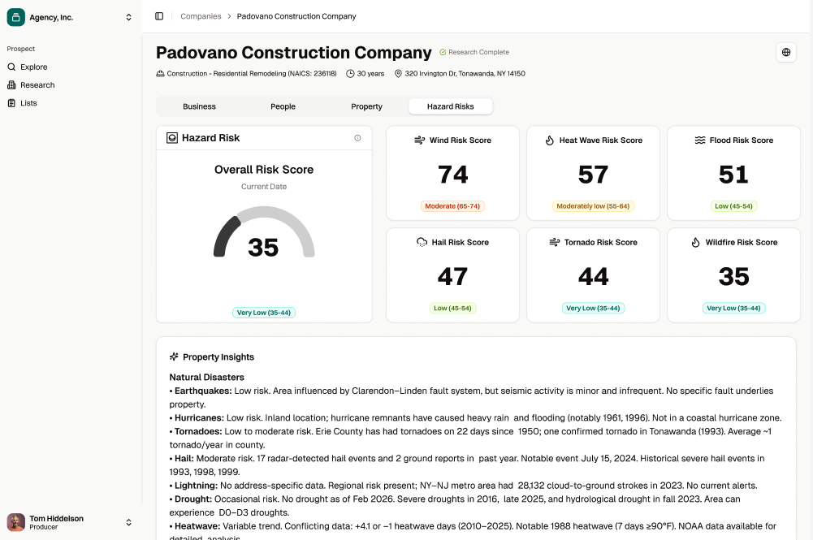Click the Hail Risk Score cloud icon
Screen dimensions: 813x540
point(422,242)
